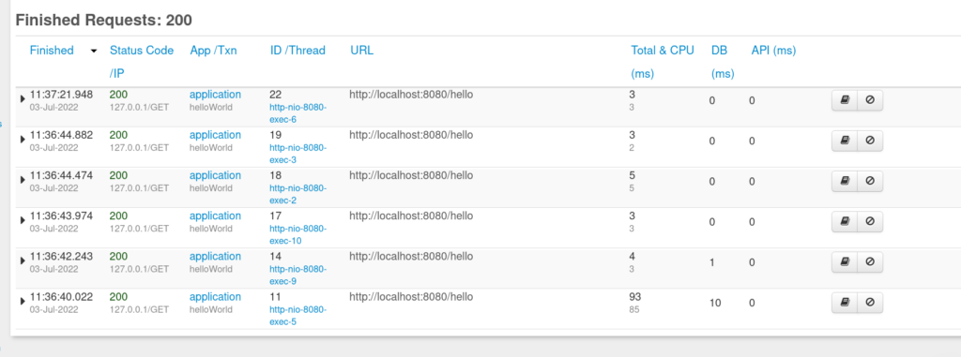Screen dimensions: 961x357
Task: Click ban icon for request 11:36:44.882
Action: 870,141
